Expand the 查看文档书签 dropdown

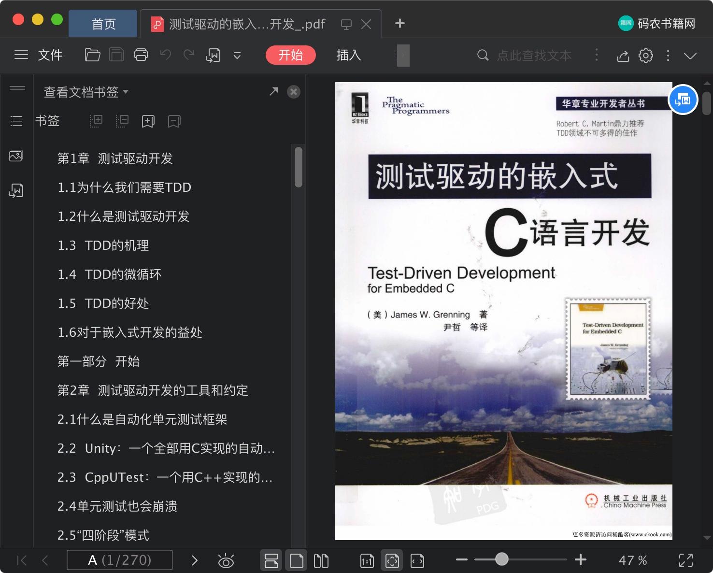(x=86, y=92)
